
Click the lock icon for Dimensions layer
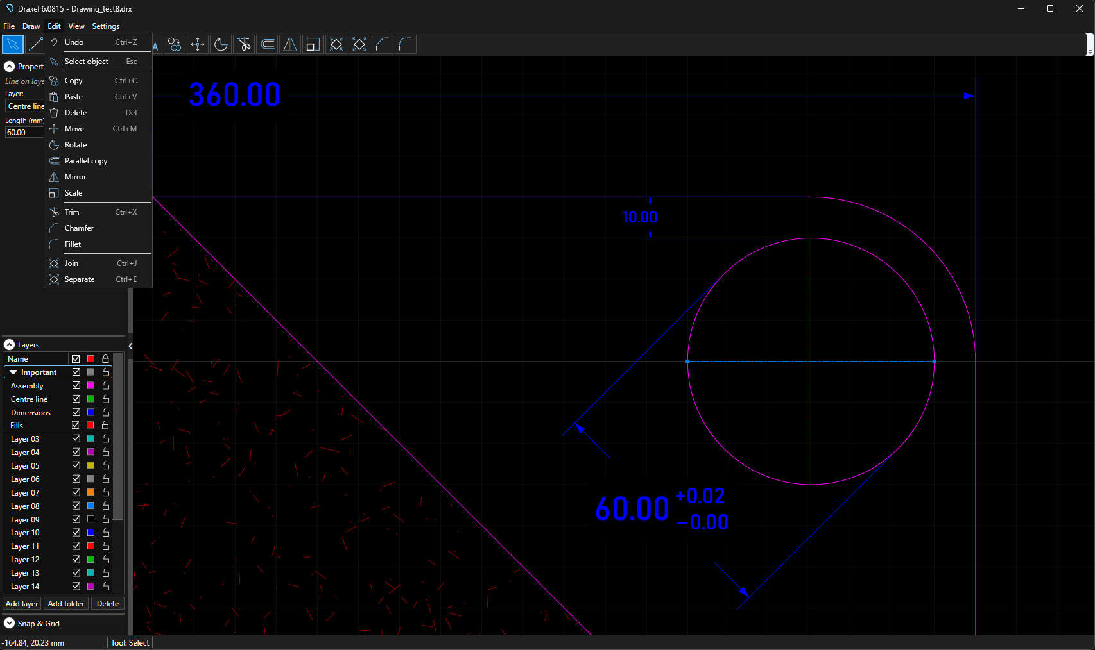[x=106, y=413]
